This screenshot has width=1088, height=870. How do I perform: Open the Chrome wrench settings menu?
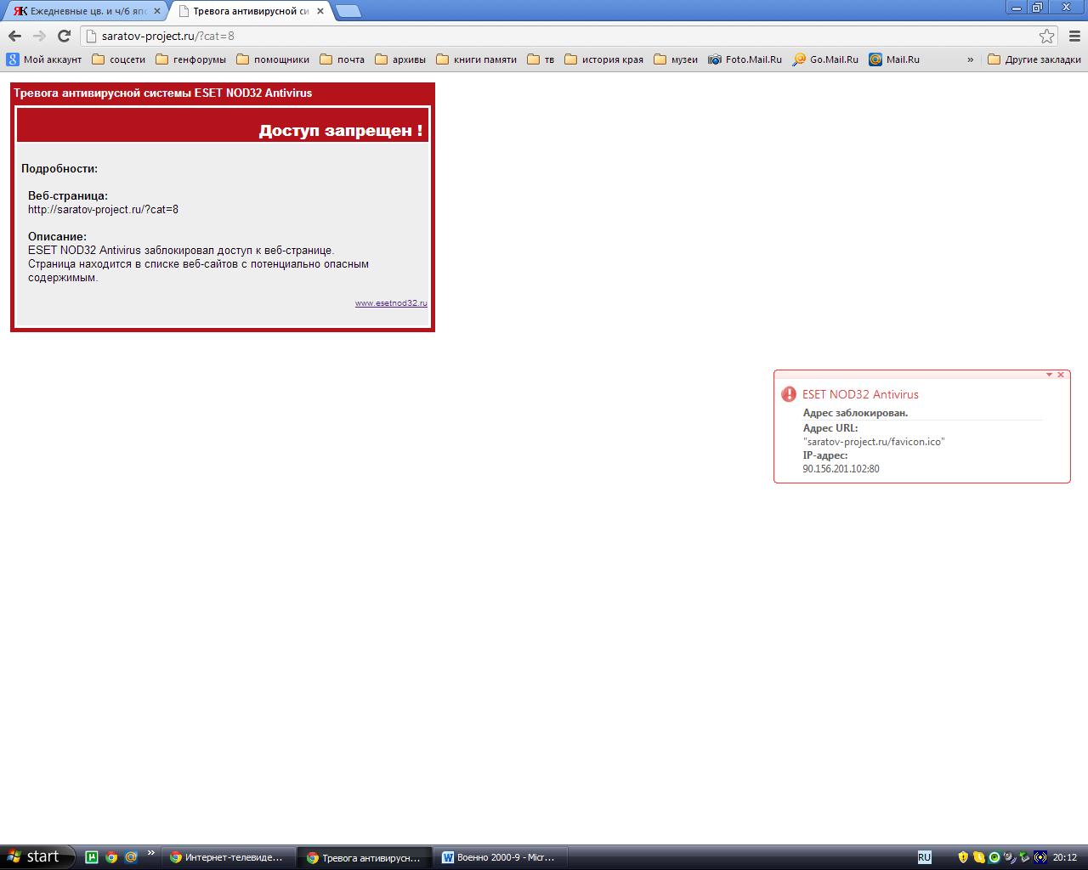point(1074,36)
